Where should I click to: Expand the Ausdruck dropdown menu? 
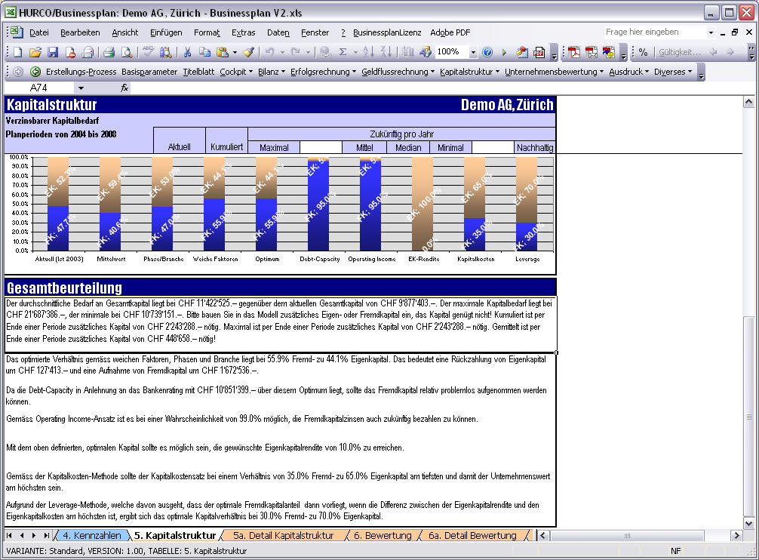(628, 72)
